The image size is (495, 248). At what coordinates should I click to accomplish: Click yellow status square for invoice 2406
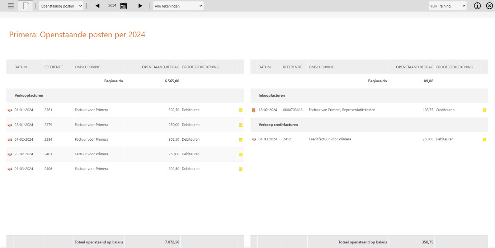240,169
